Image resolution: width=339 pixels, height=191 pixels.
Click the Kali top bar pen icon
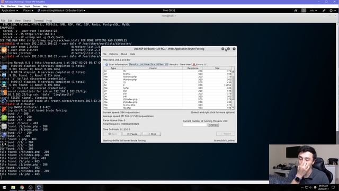click(x=324, y=11)
